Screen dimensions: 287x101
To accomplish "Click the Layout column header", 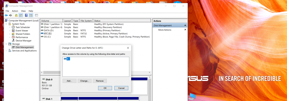I will pos(68,21).
